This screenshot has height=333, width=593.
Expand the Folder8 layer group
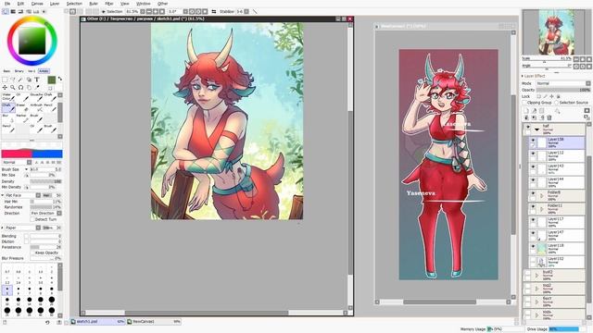(541, 195)
